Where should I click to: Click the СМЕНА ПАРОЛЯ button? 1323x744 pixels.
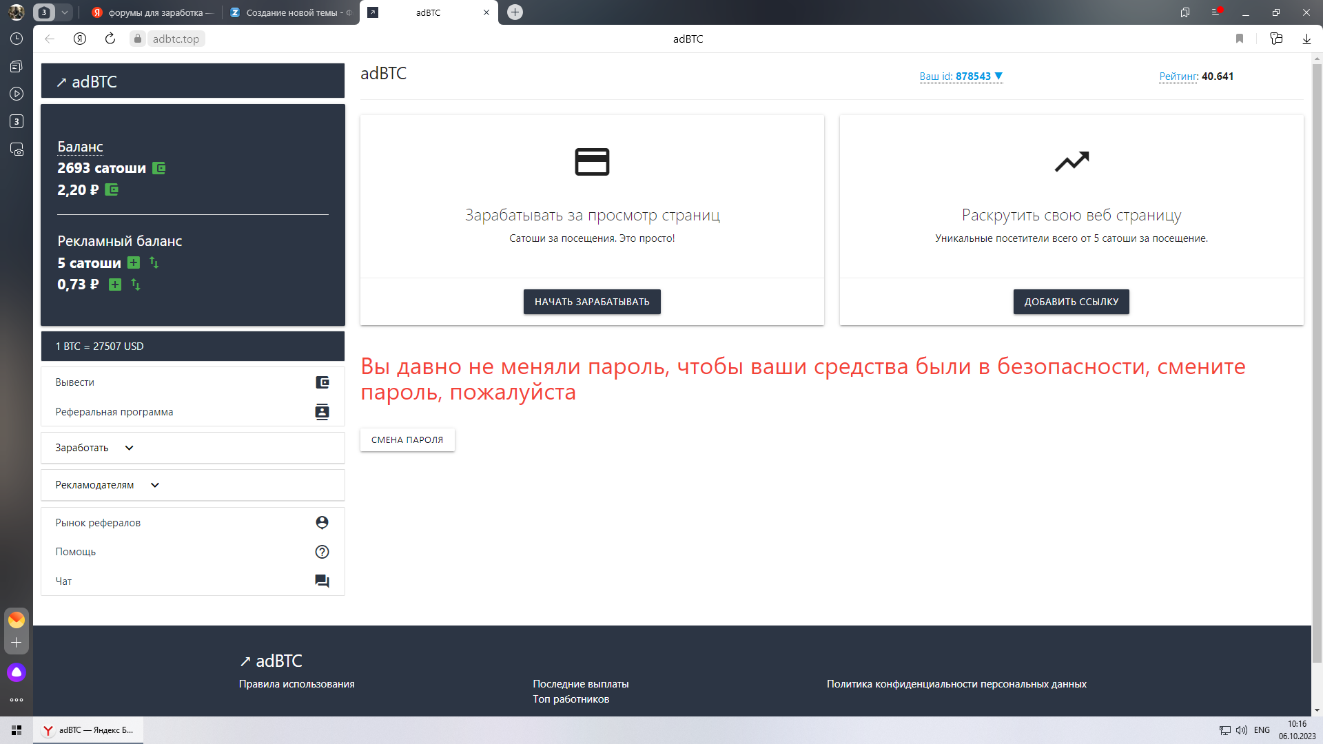tap(407, 440)
